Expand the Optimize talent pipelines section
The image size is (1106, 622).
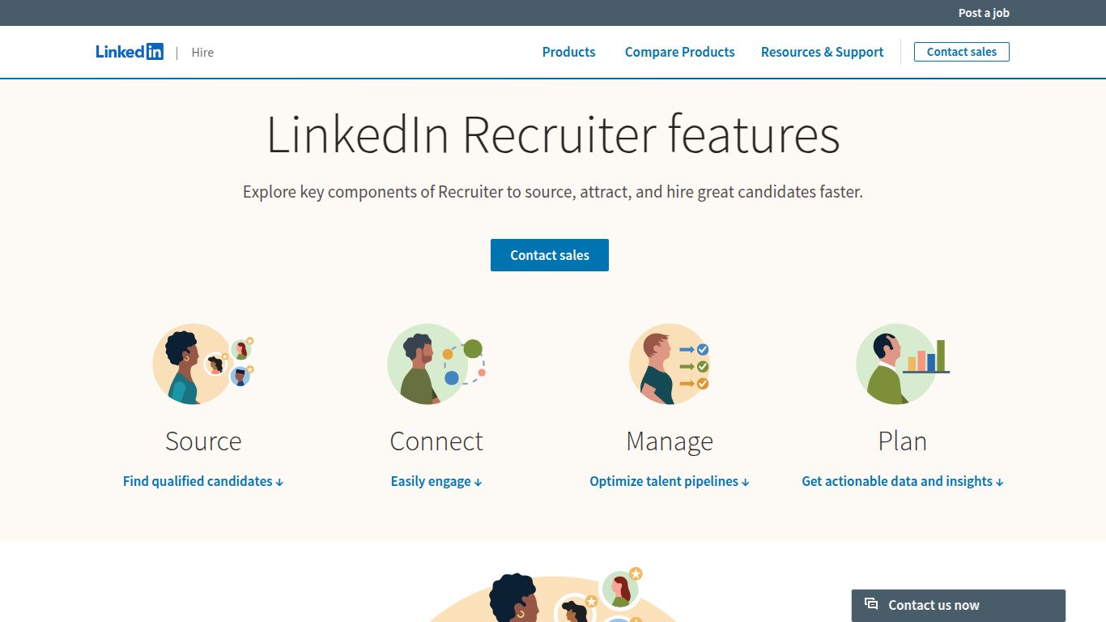[669, 481]
